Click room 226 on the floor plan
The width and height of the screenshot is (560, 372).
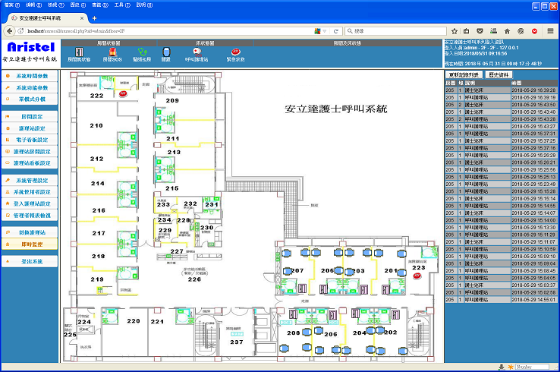tap(195, 279)
